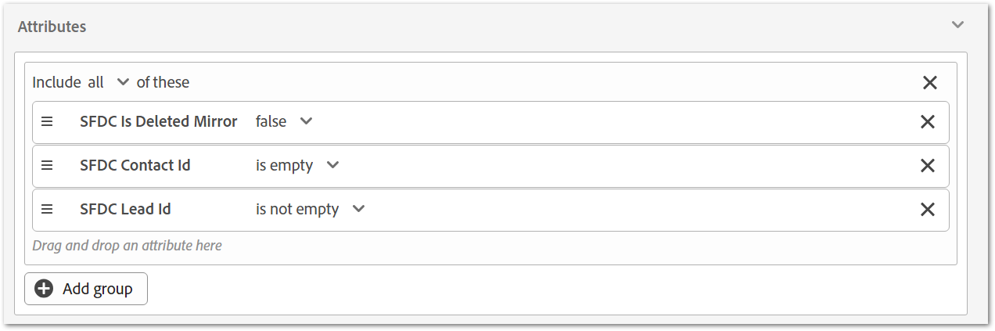This screenshot has height=331, width=995.
Task: Click drag handle for SFDC Is Deleted Mirror
Action: 47,121
